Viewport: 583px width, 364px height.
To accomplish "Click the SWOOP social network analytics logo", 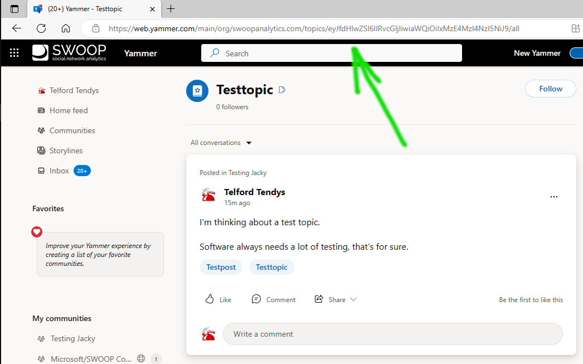I will (x=69, y=53).
